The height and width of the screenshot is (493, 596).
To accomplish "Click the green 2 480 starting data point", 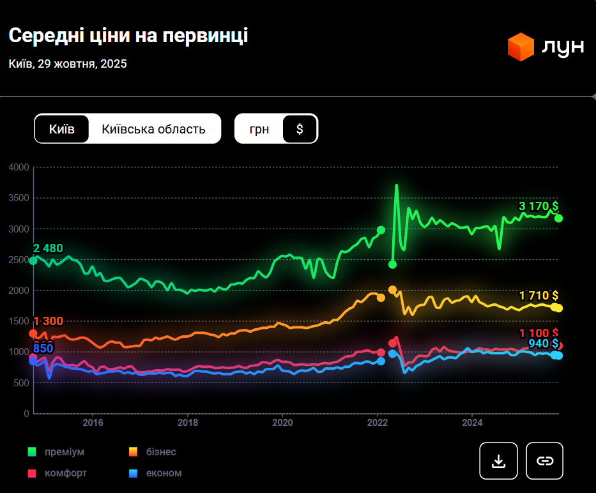I will coord(33,261).
